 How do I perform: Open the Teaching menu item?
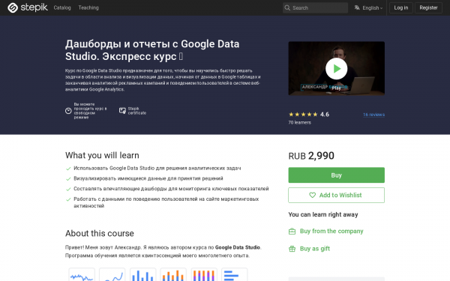point(88,7)
